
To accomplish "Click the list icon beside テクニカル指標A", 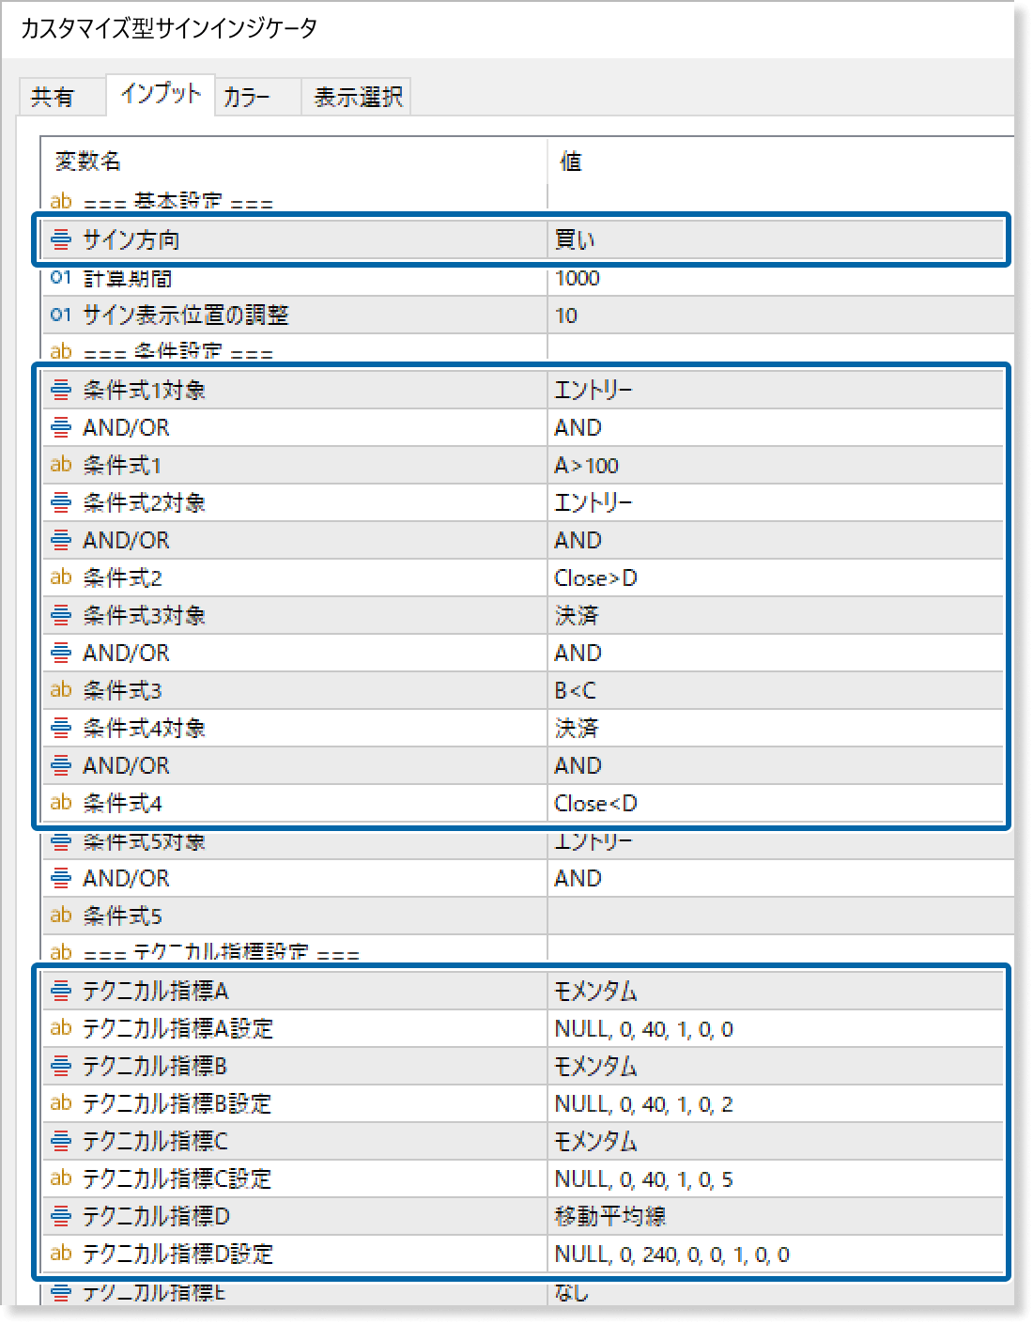I will coord(60,991).
